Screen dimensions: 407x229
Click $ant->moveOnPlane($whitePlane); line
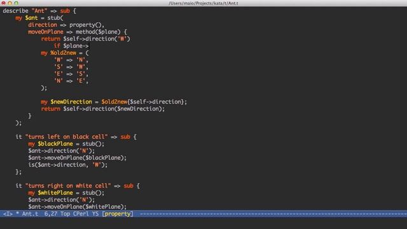coord(78,207)
